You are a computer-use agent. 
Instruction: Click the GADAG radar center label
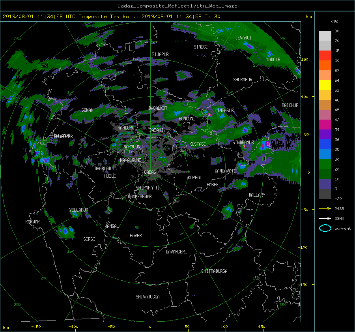[x=150, y=172]
